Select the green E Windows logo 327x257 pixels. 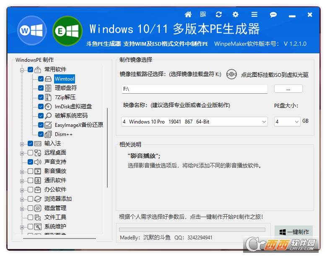[x=67, y=31]
